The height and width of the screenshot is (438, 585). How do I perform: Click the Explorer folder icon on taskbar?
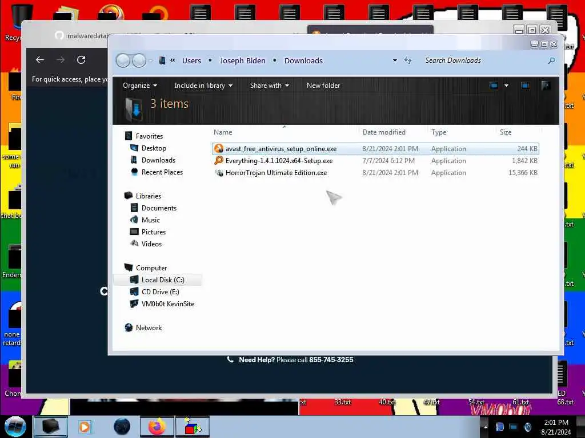[x=50, y=427]
